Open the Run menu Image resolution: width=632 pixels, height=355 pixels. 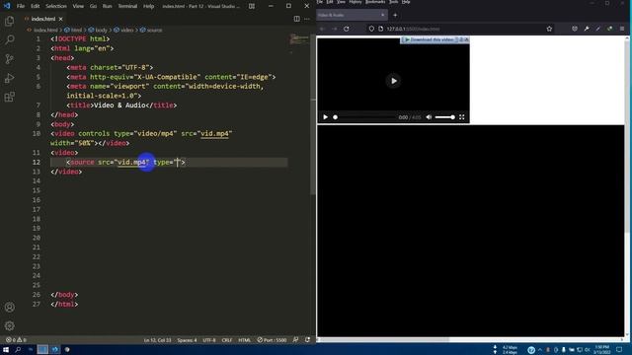108,6
